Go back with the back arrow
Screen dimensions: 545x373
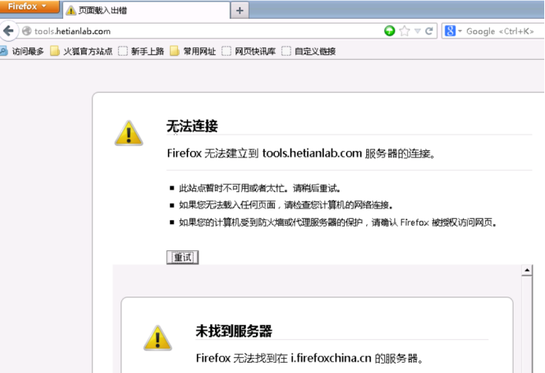pyautogui.click(x=9, y=31)
